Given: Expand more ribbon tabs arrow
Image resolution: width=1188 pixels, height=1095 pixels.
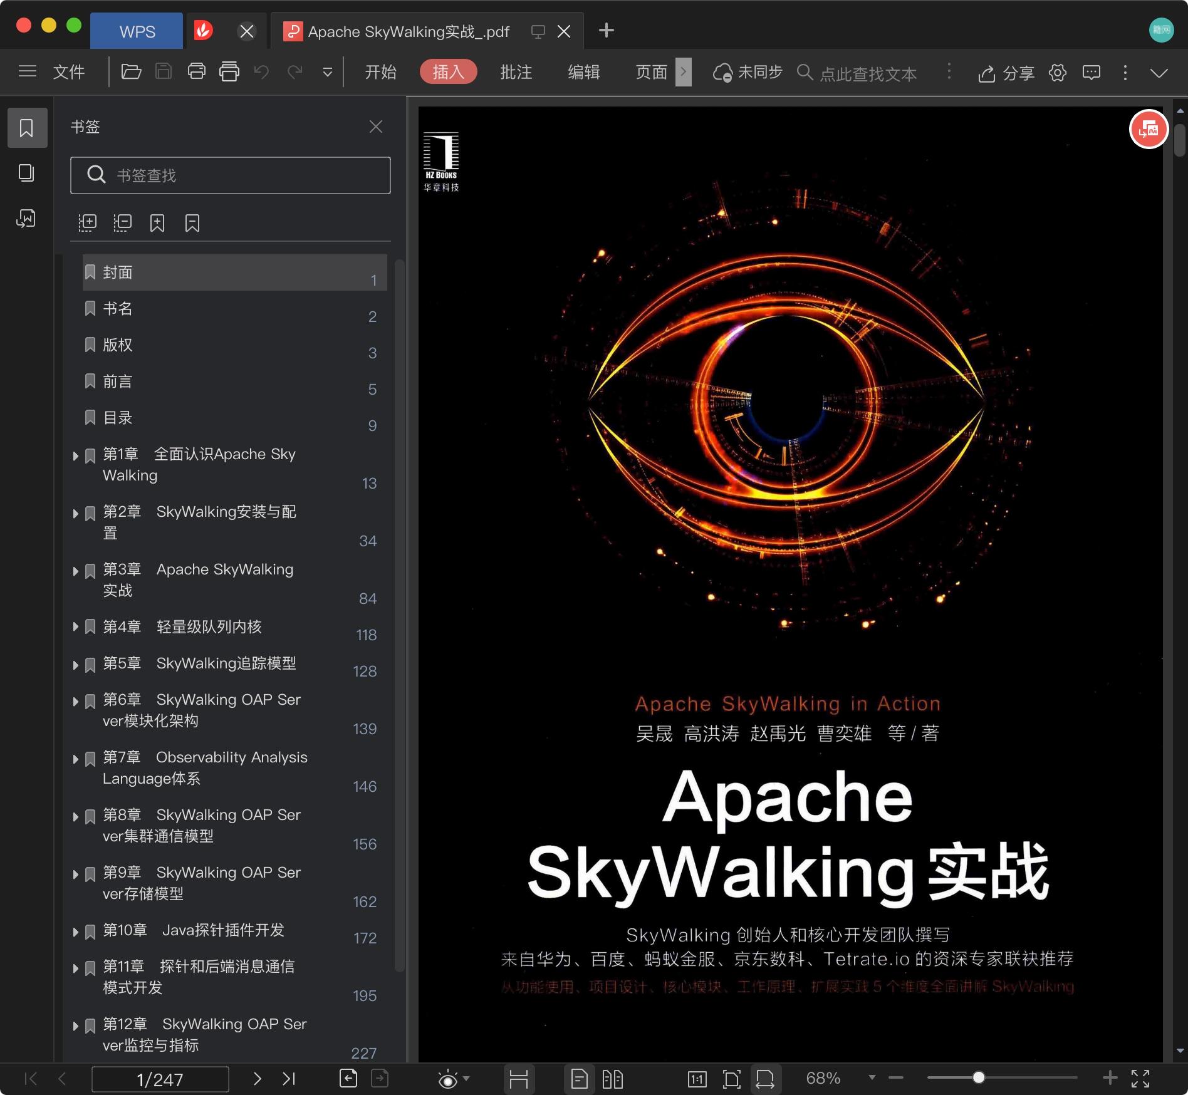Looking at the screenshot, I should click(x=684, y=72).
